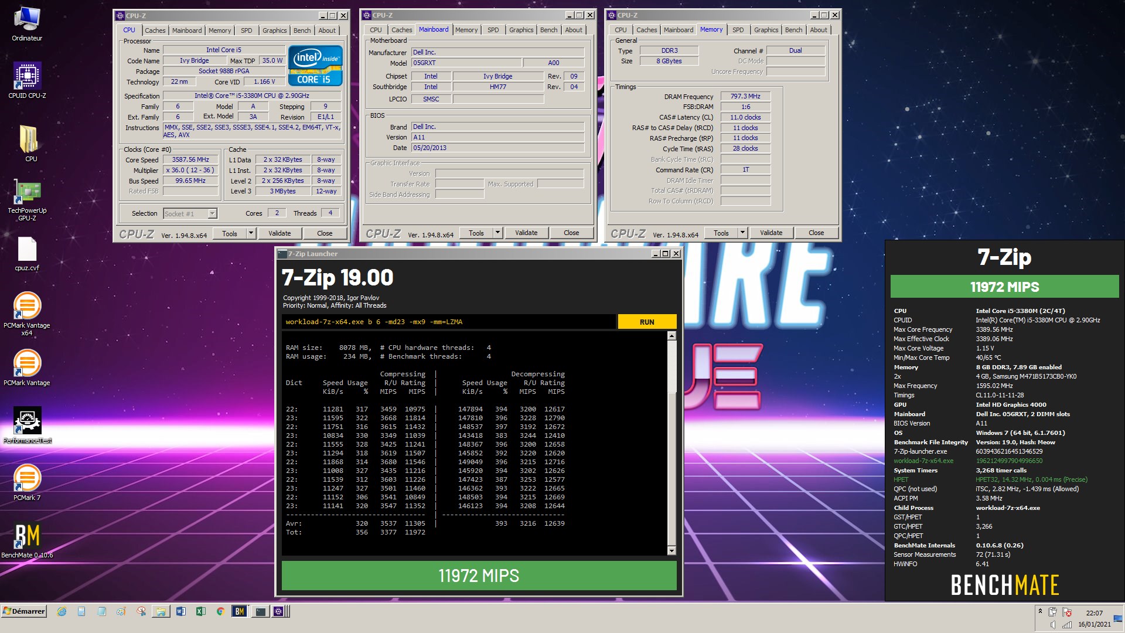This screenshot has height=633, width=1125.
Task: Open Internet Explorer from the taskbar
Action: tap(62, 611)
